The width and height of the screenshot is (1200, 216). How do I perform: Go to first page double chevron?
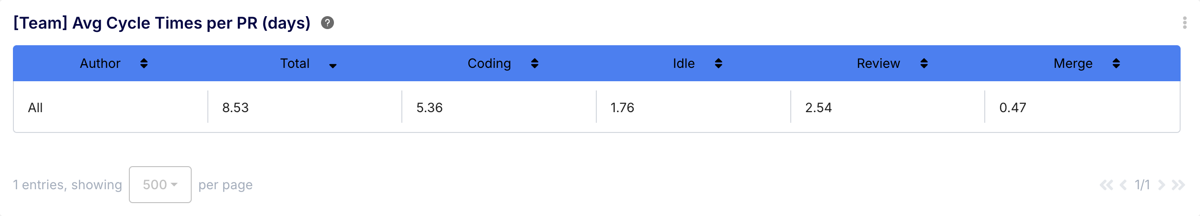click(x=1106, y=185)
